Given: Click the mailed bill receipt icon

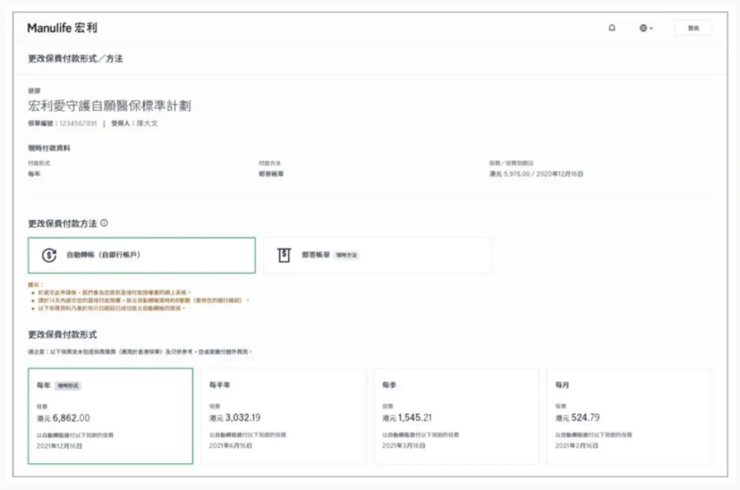Looking at the screenshot, I should (284, 255).
